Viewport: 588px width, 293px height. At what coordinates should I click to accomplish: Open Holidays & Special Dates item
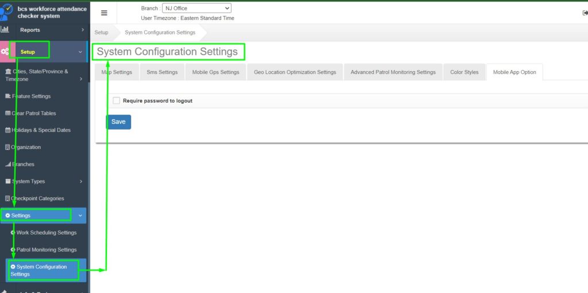[40, 130]
